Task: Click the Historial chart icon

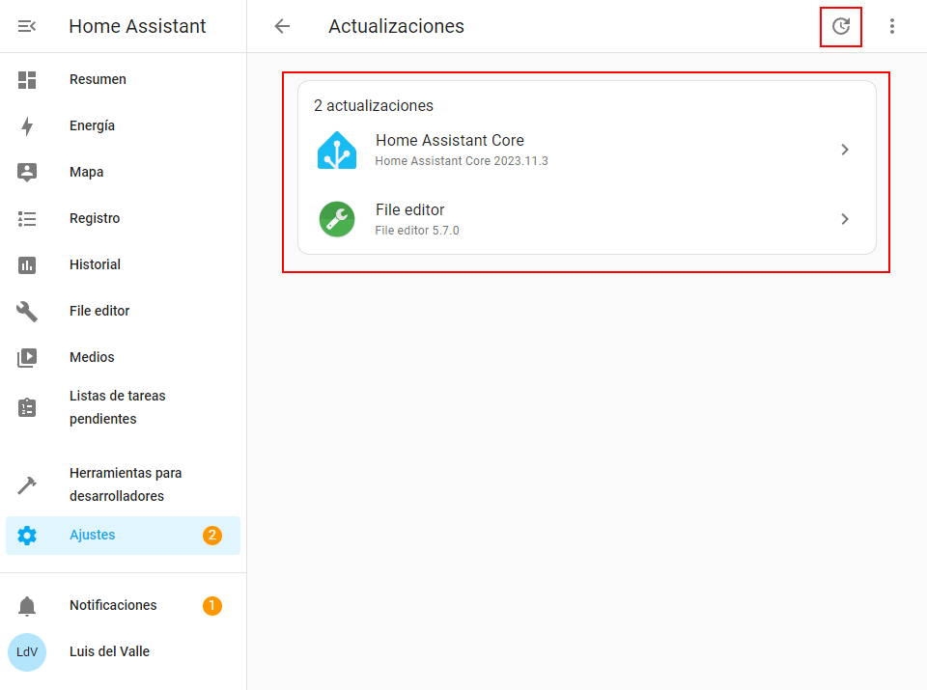Action: click(x=27, y=264)
